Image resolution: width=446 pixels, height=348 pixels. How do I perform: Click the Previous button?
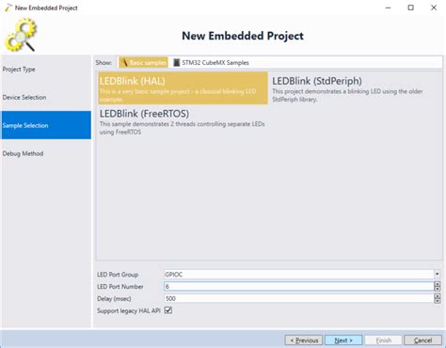(304, 340)
